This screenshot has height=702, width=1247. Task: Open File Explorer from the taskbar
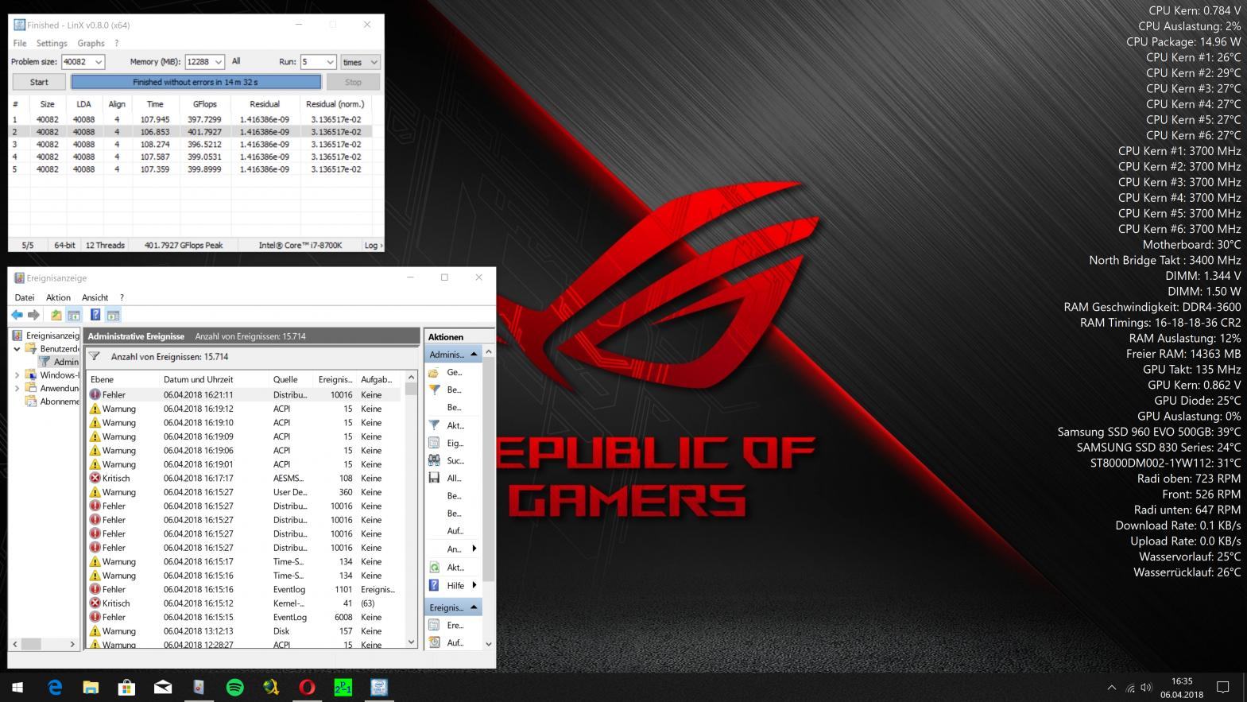(91, 687)
